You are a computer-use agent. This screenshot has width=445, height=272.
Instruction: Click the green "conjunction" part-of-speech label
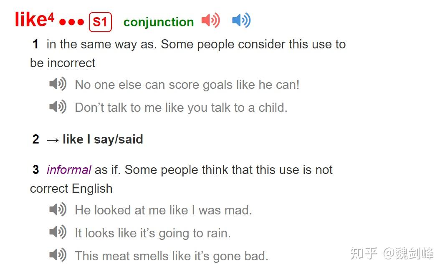tap(159, 22)
